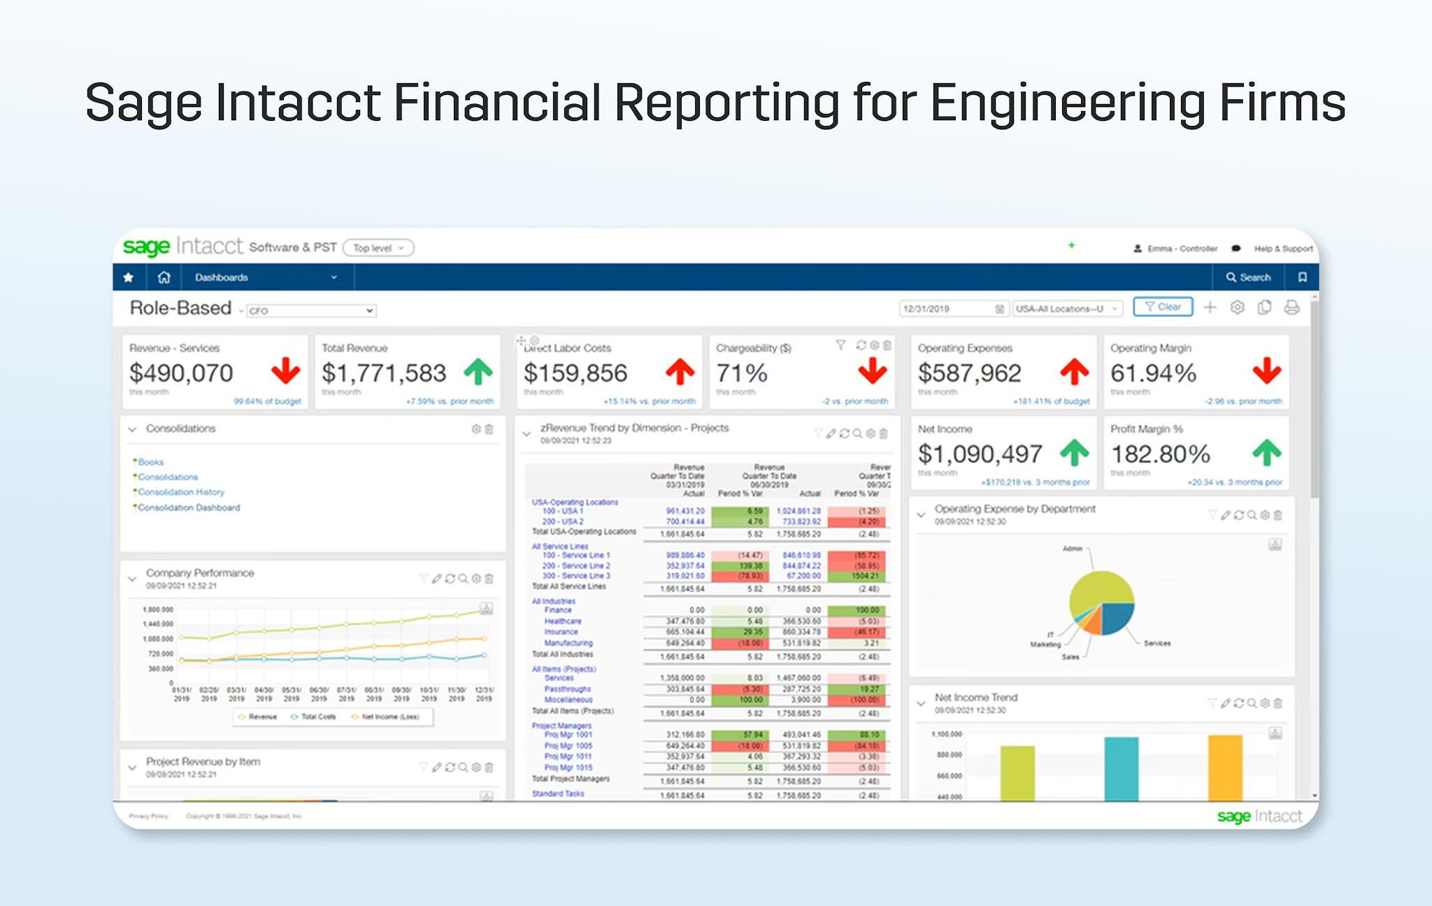Open the Privacy Policy link
The image size is (1432, 906).
[149, 816]
